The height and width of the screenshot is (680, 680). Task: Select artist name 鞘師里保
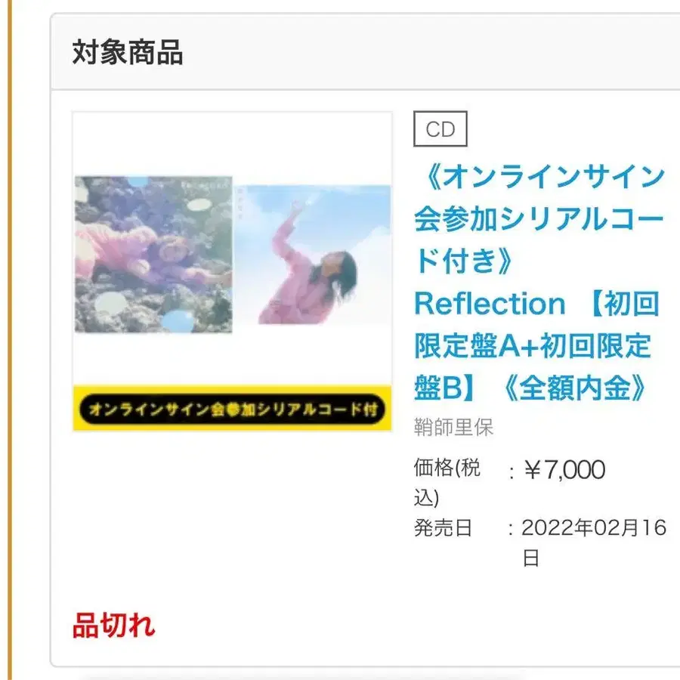pyautogui.click(x=453, y=428)
